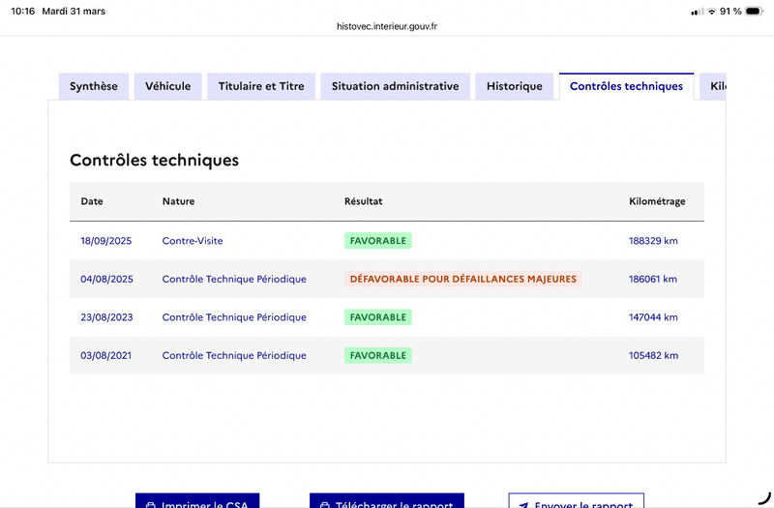Select the Contrôles techniques tab
The height and width of the screenshot is (508, 774).
click(x=626, y=86)
